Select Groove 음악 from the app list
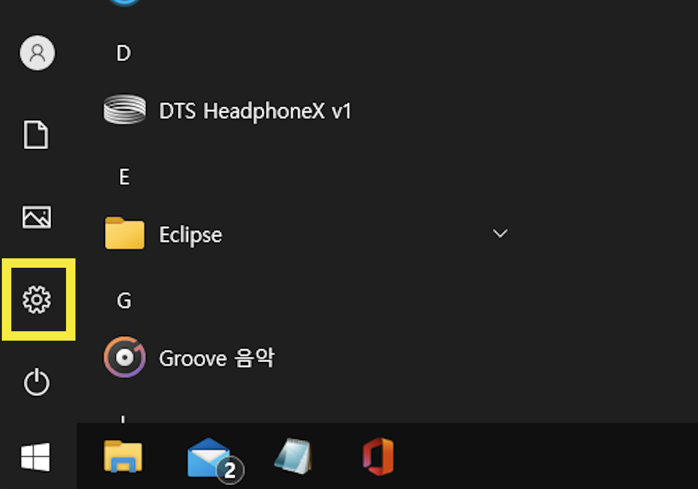This screenshot has height=489, width=698. (218, 358)
